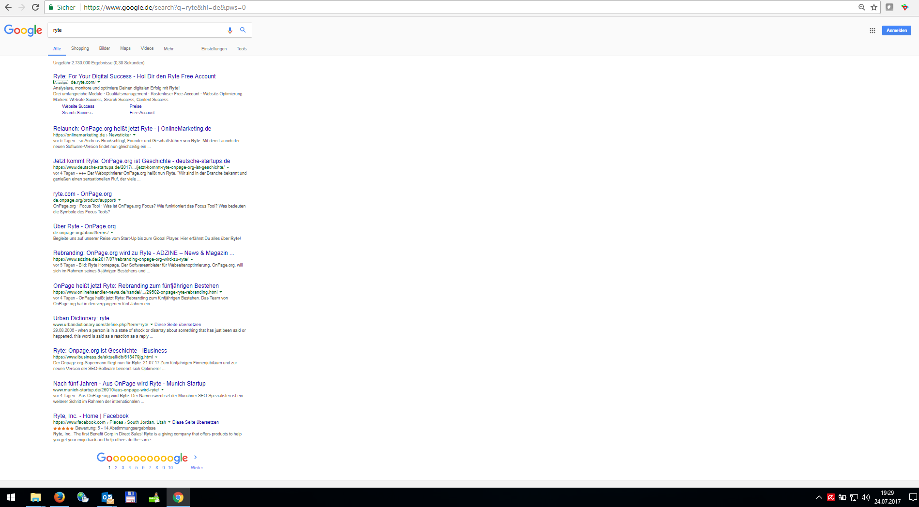Expand dropdown next to munich-startup.de URL
The image size is (919, 507).
tap(162, 390)
